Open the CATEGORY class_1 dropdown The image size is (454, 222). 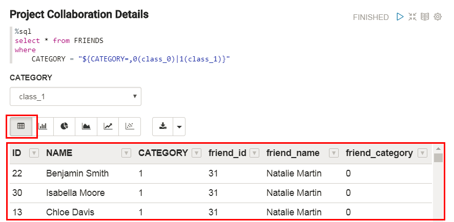coord(75,96)
